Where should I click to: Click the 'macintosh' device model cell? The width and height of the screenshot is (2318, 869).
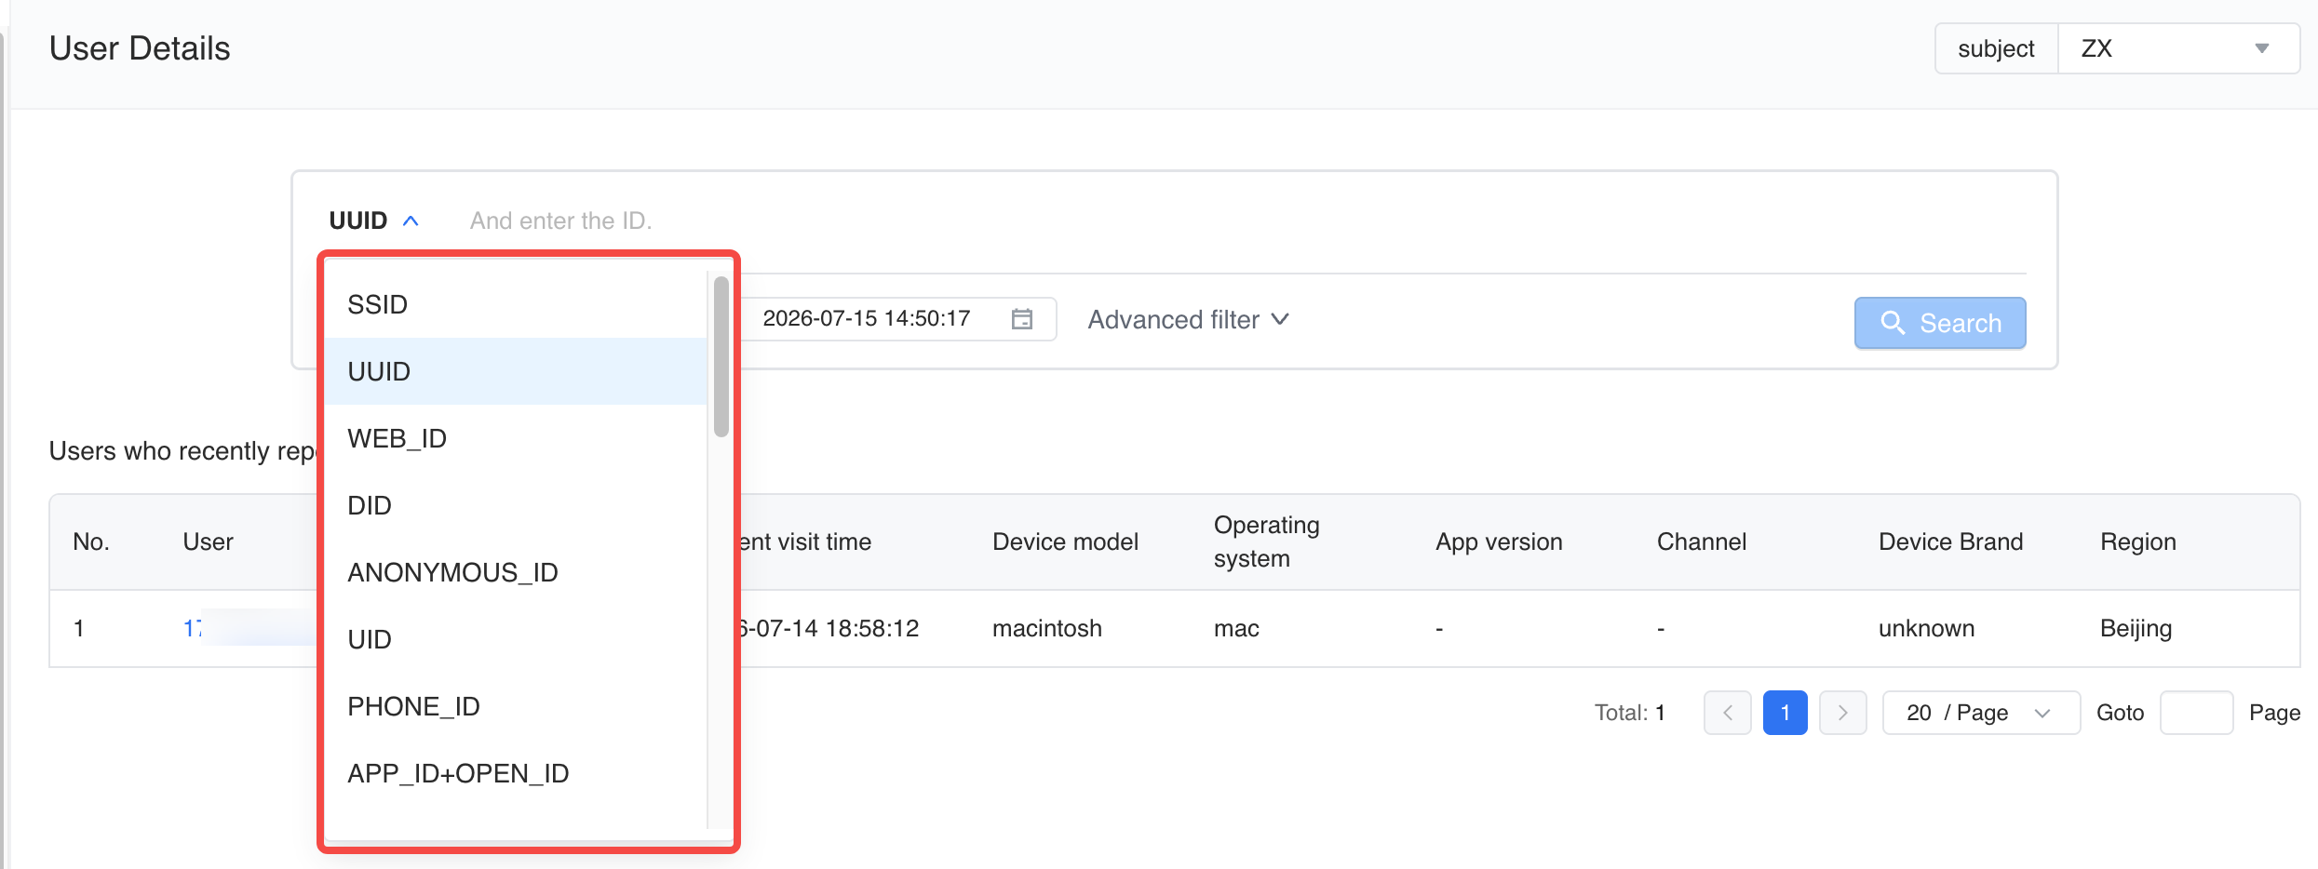(1047, 629)
